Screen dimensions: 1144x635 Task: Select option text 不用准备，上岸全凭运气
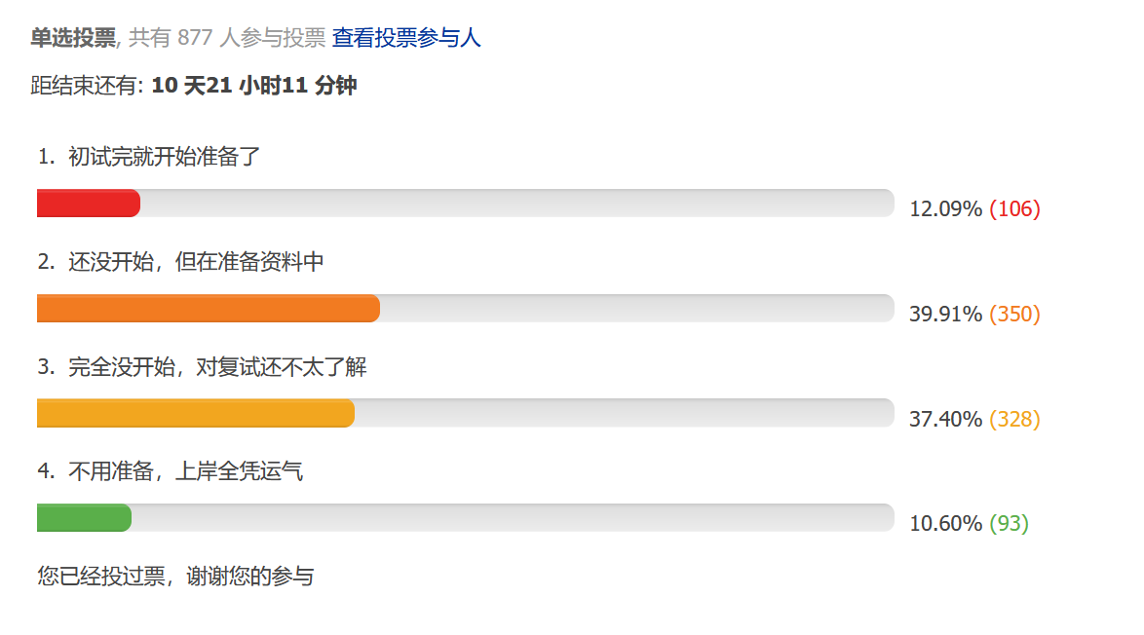(x=185, y=471)
